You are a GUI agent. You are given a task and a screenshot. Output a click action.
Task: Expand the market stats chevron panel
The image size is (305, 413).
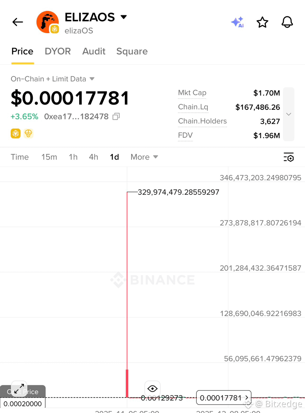tap(289, 114)
